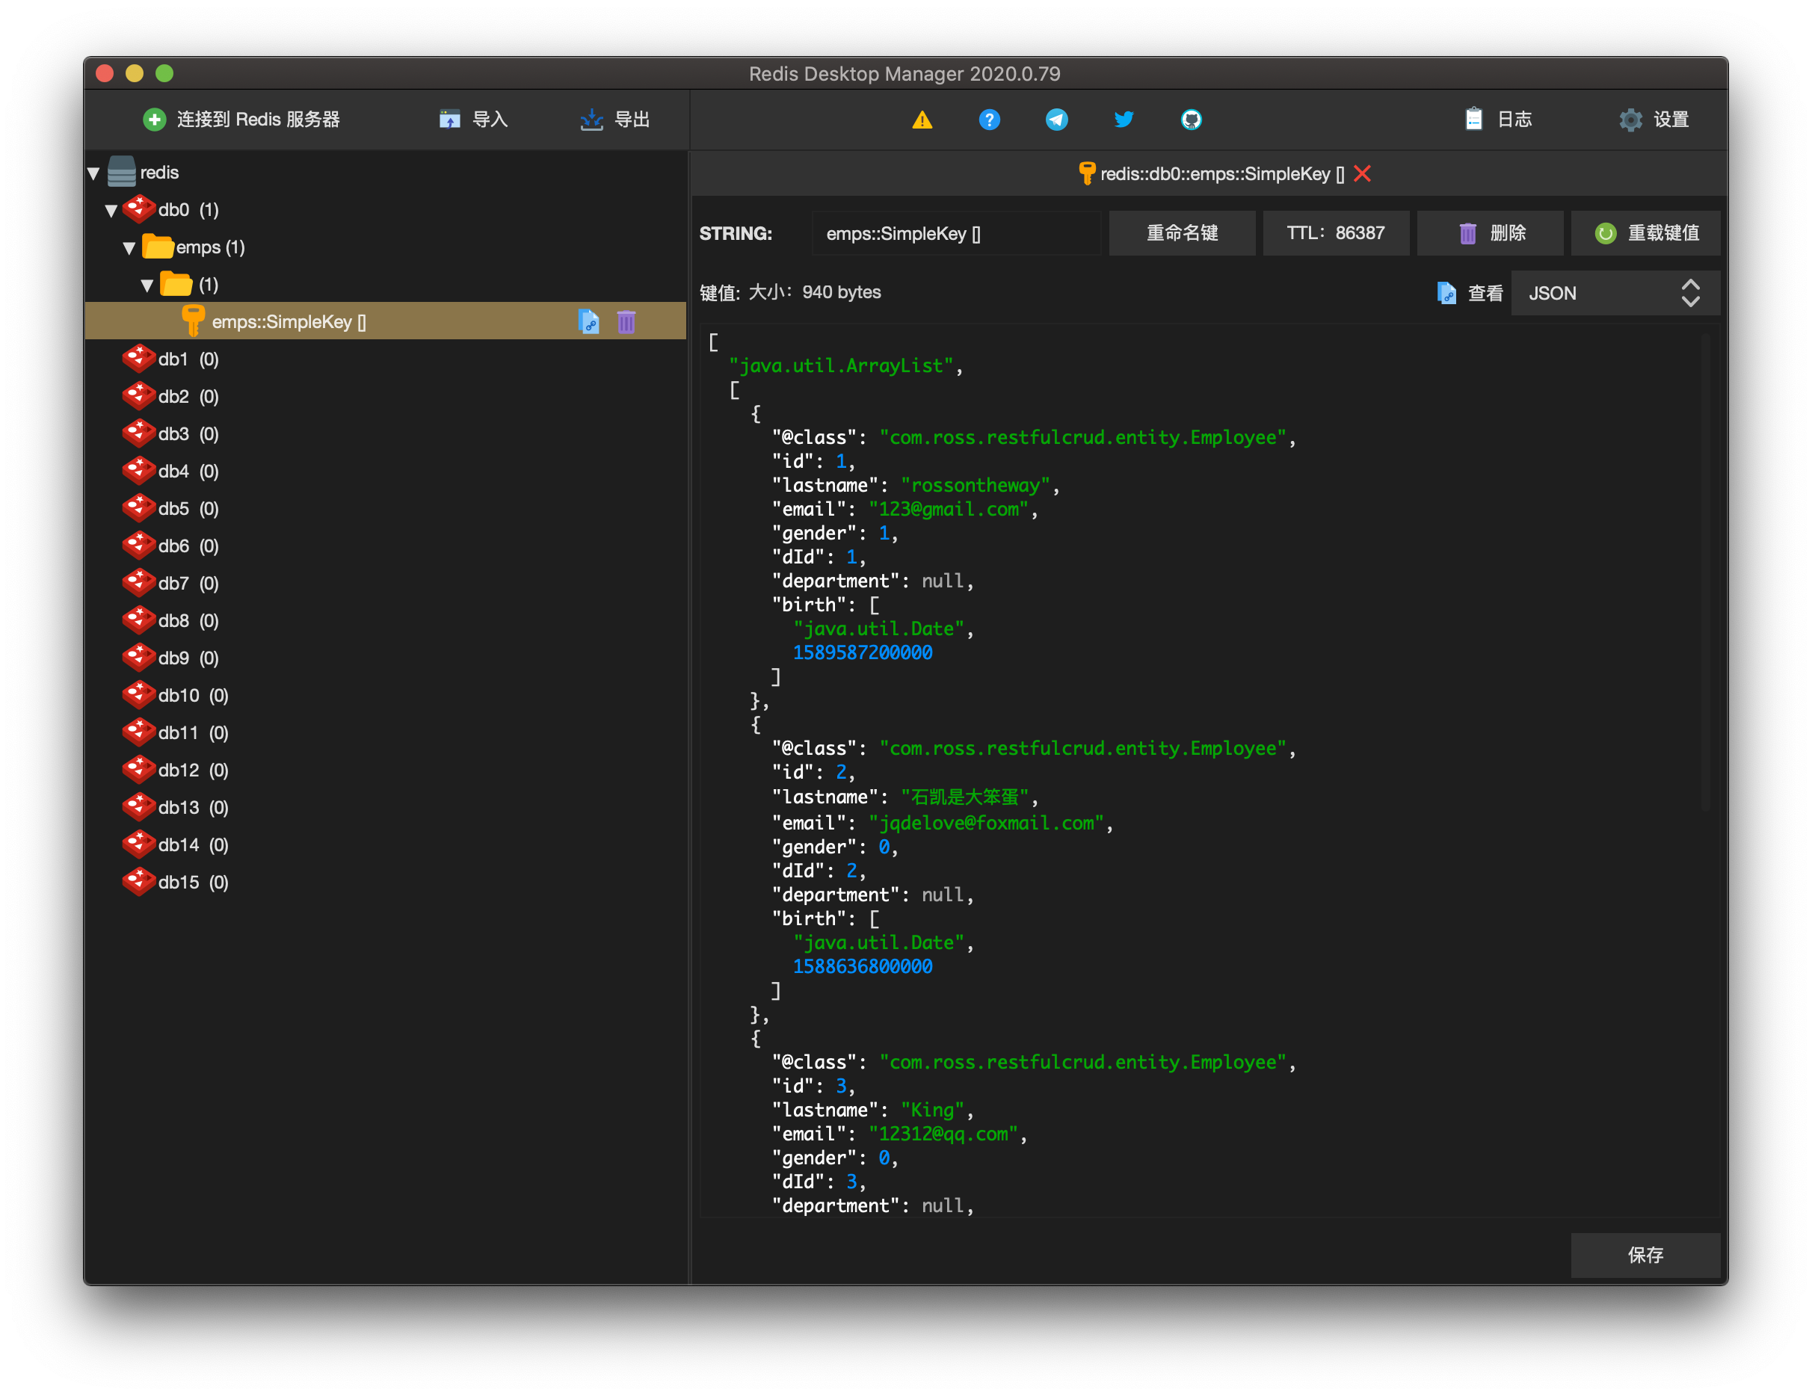Select the db1 database icon
Viewport: 1812px width, 1396px height.
point(138,358)
